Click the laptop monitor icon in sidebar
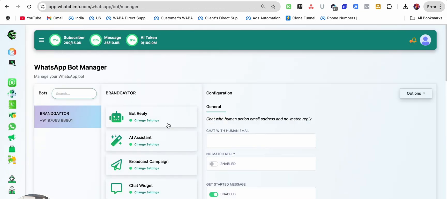This screenshot has width=447, height=199. click(12, 63)
